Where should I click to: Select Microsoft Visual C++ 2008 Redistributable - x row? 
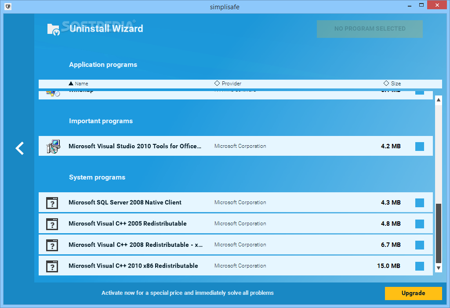(236, 245)
